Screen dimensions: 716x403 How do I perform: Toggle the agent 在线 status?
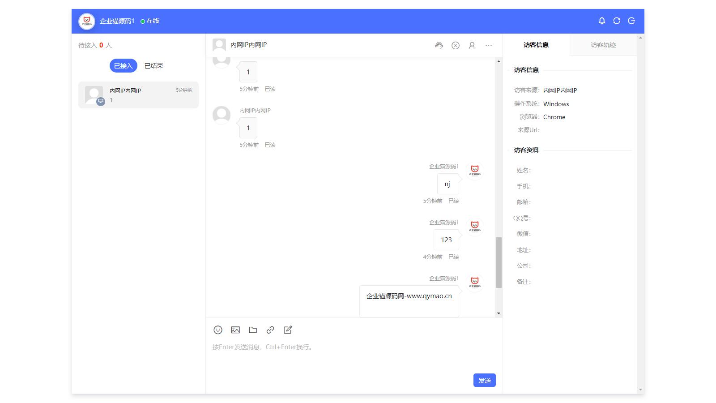(x=150, y=21)
